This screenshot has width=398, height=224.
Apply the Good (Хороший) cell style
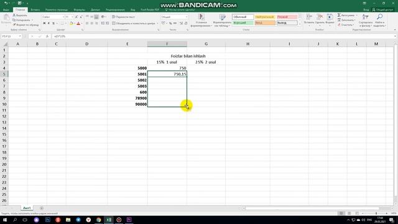tap(243, 22)
